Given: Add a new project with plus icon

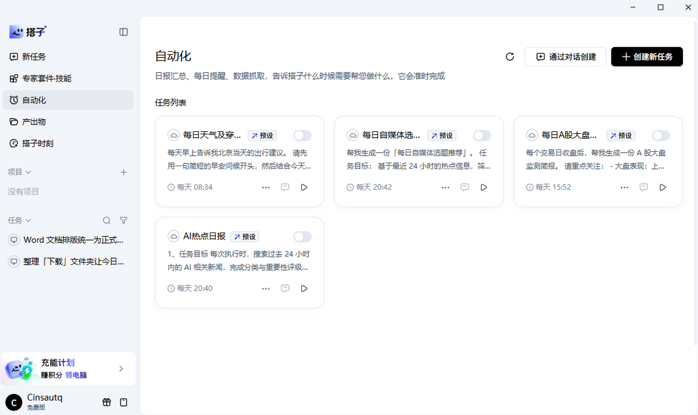Looking at the screenshot, I should click(123, 172).
